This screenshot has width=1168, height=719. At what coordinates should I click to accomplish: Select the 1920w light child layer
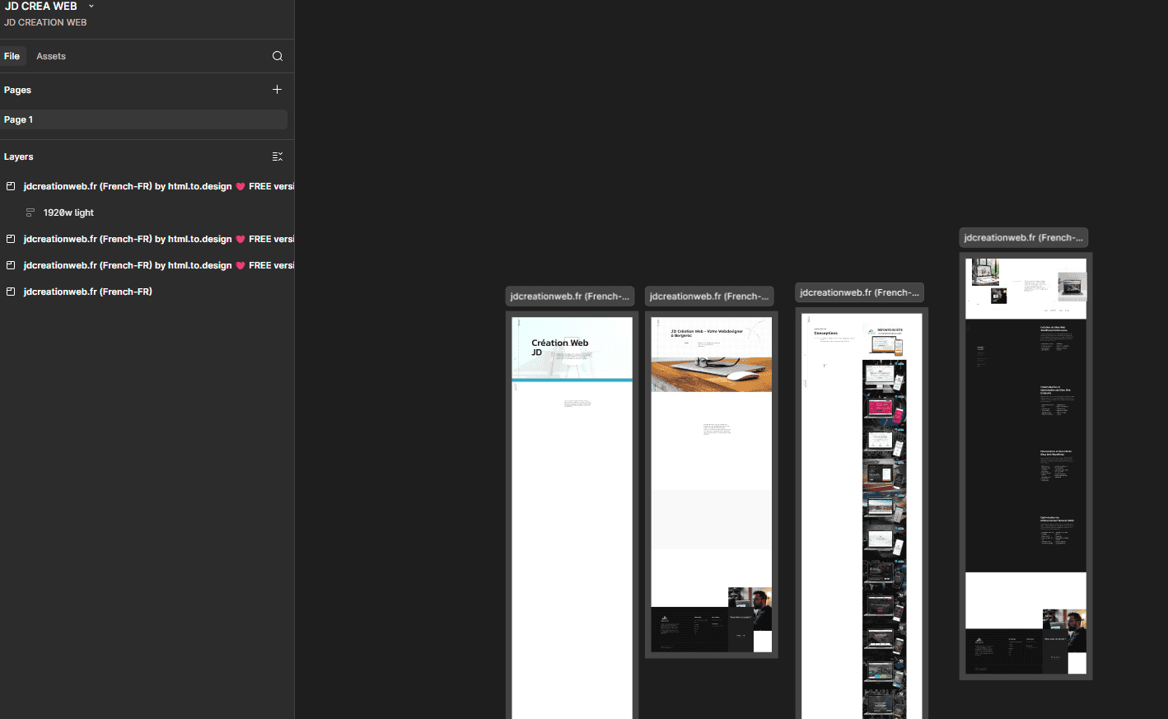coord(69,212)
